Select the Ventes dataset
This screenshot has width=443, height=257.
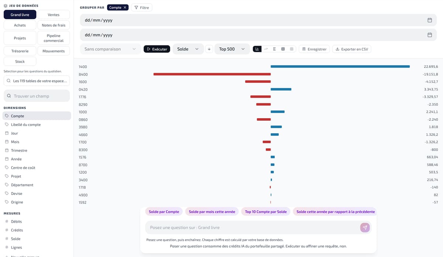54,15
